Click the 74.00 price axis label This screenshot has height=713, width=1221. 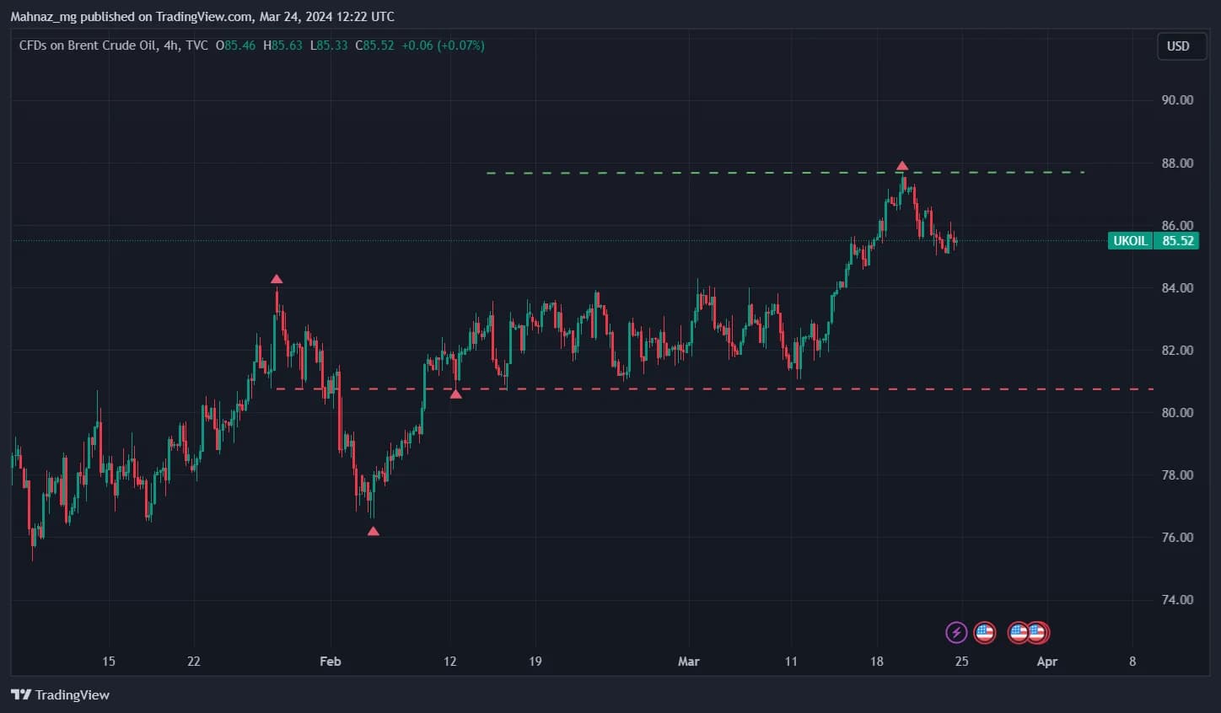pos(1177,599)
